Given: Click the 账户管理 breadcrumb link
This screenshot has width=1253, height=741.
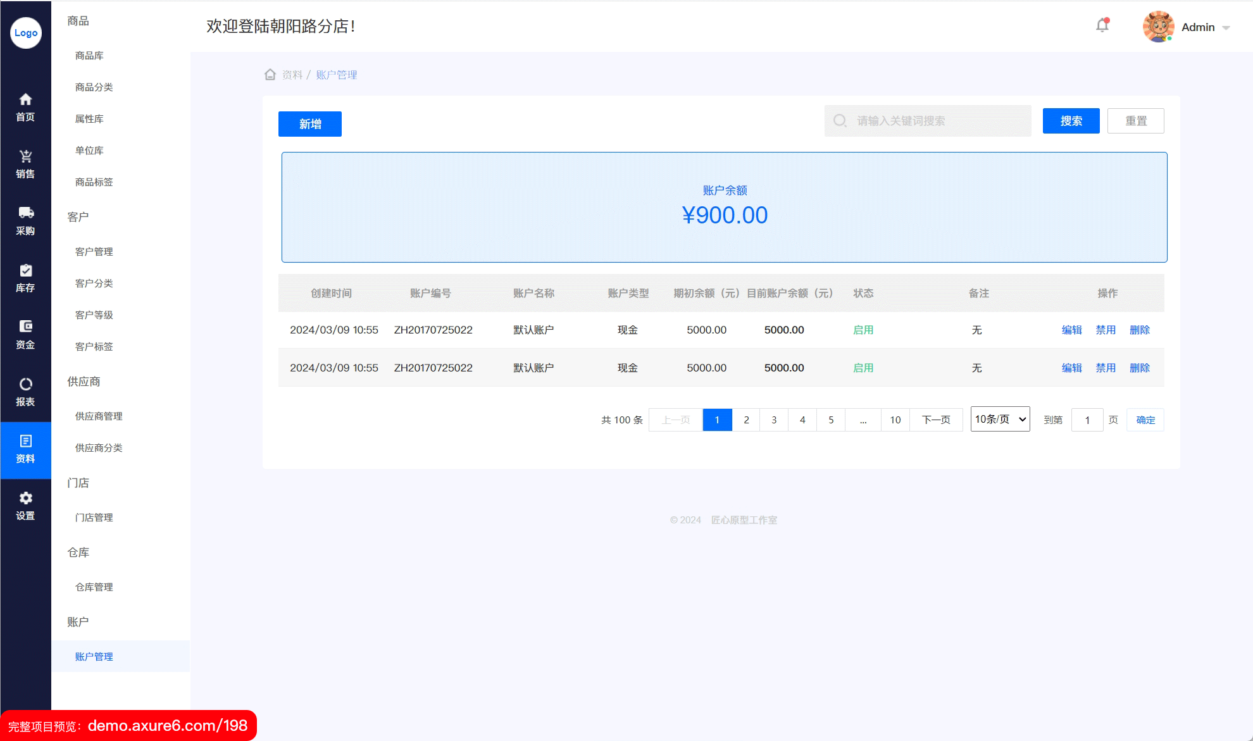Looking at the screenshot, I should [x=337, y=75].
